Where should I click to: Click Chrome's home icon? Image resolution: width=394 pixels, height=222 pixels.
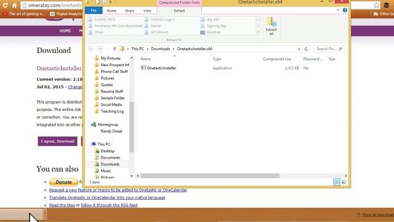pyautogui.click(x=14, y=6)
